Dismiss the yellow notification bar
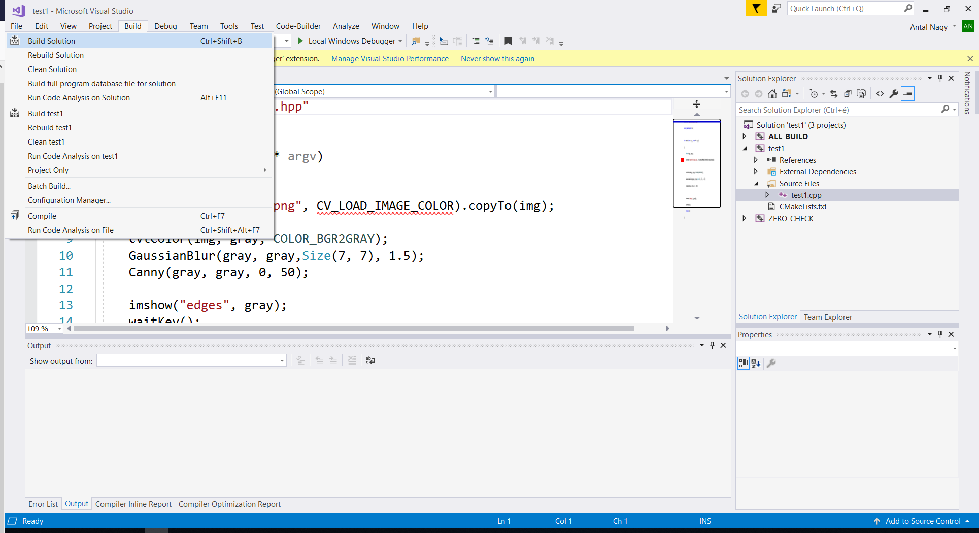This screenshot has width=979, height=533. 970,59
